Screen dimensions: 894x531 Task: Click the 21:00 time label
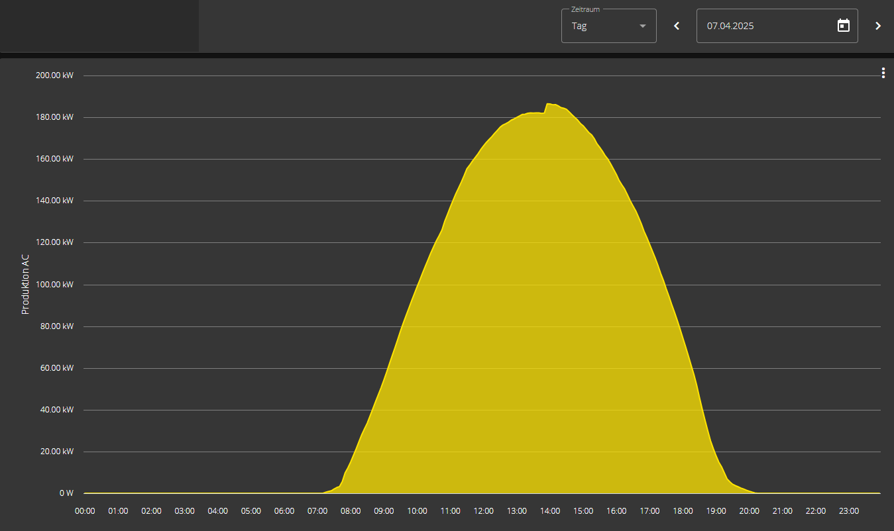click(x=782, y=511)
